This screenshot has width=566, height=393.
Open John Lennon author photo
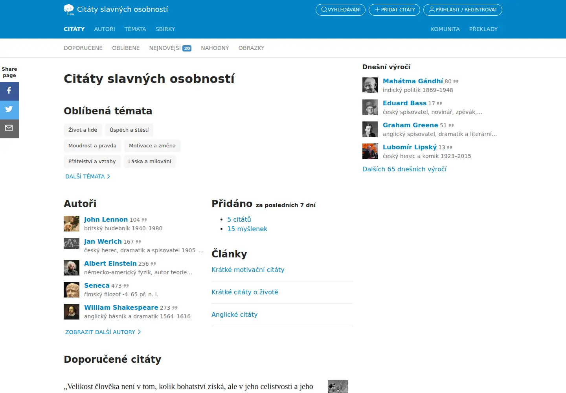point(72,224)
